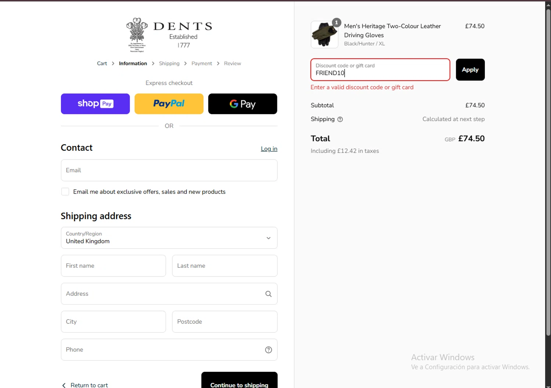
Task: Open the Log in link
Action: pyautogui.click(x=269, y=149)
